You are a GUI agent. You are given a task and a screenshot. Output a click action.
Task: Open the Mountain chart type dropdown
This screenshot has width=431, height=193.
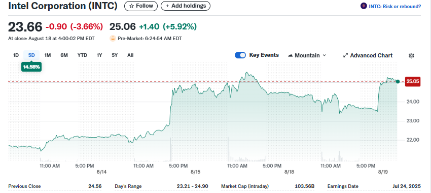(307, 55)
